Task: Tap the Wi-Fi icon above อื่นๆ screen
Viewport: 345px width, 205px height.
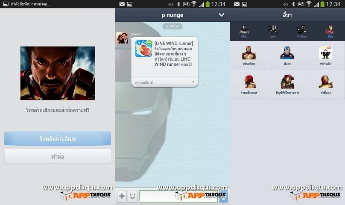Action: (309, 4)
